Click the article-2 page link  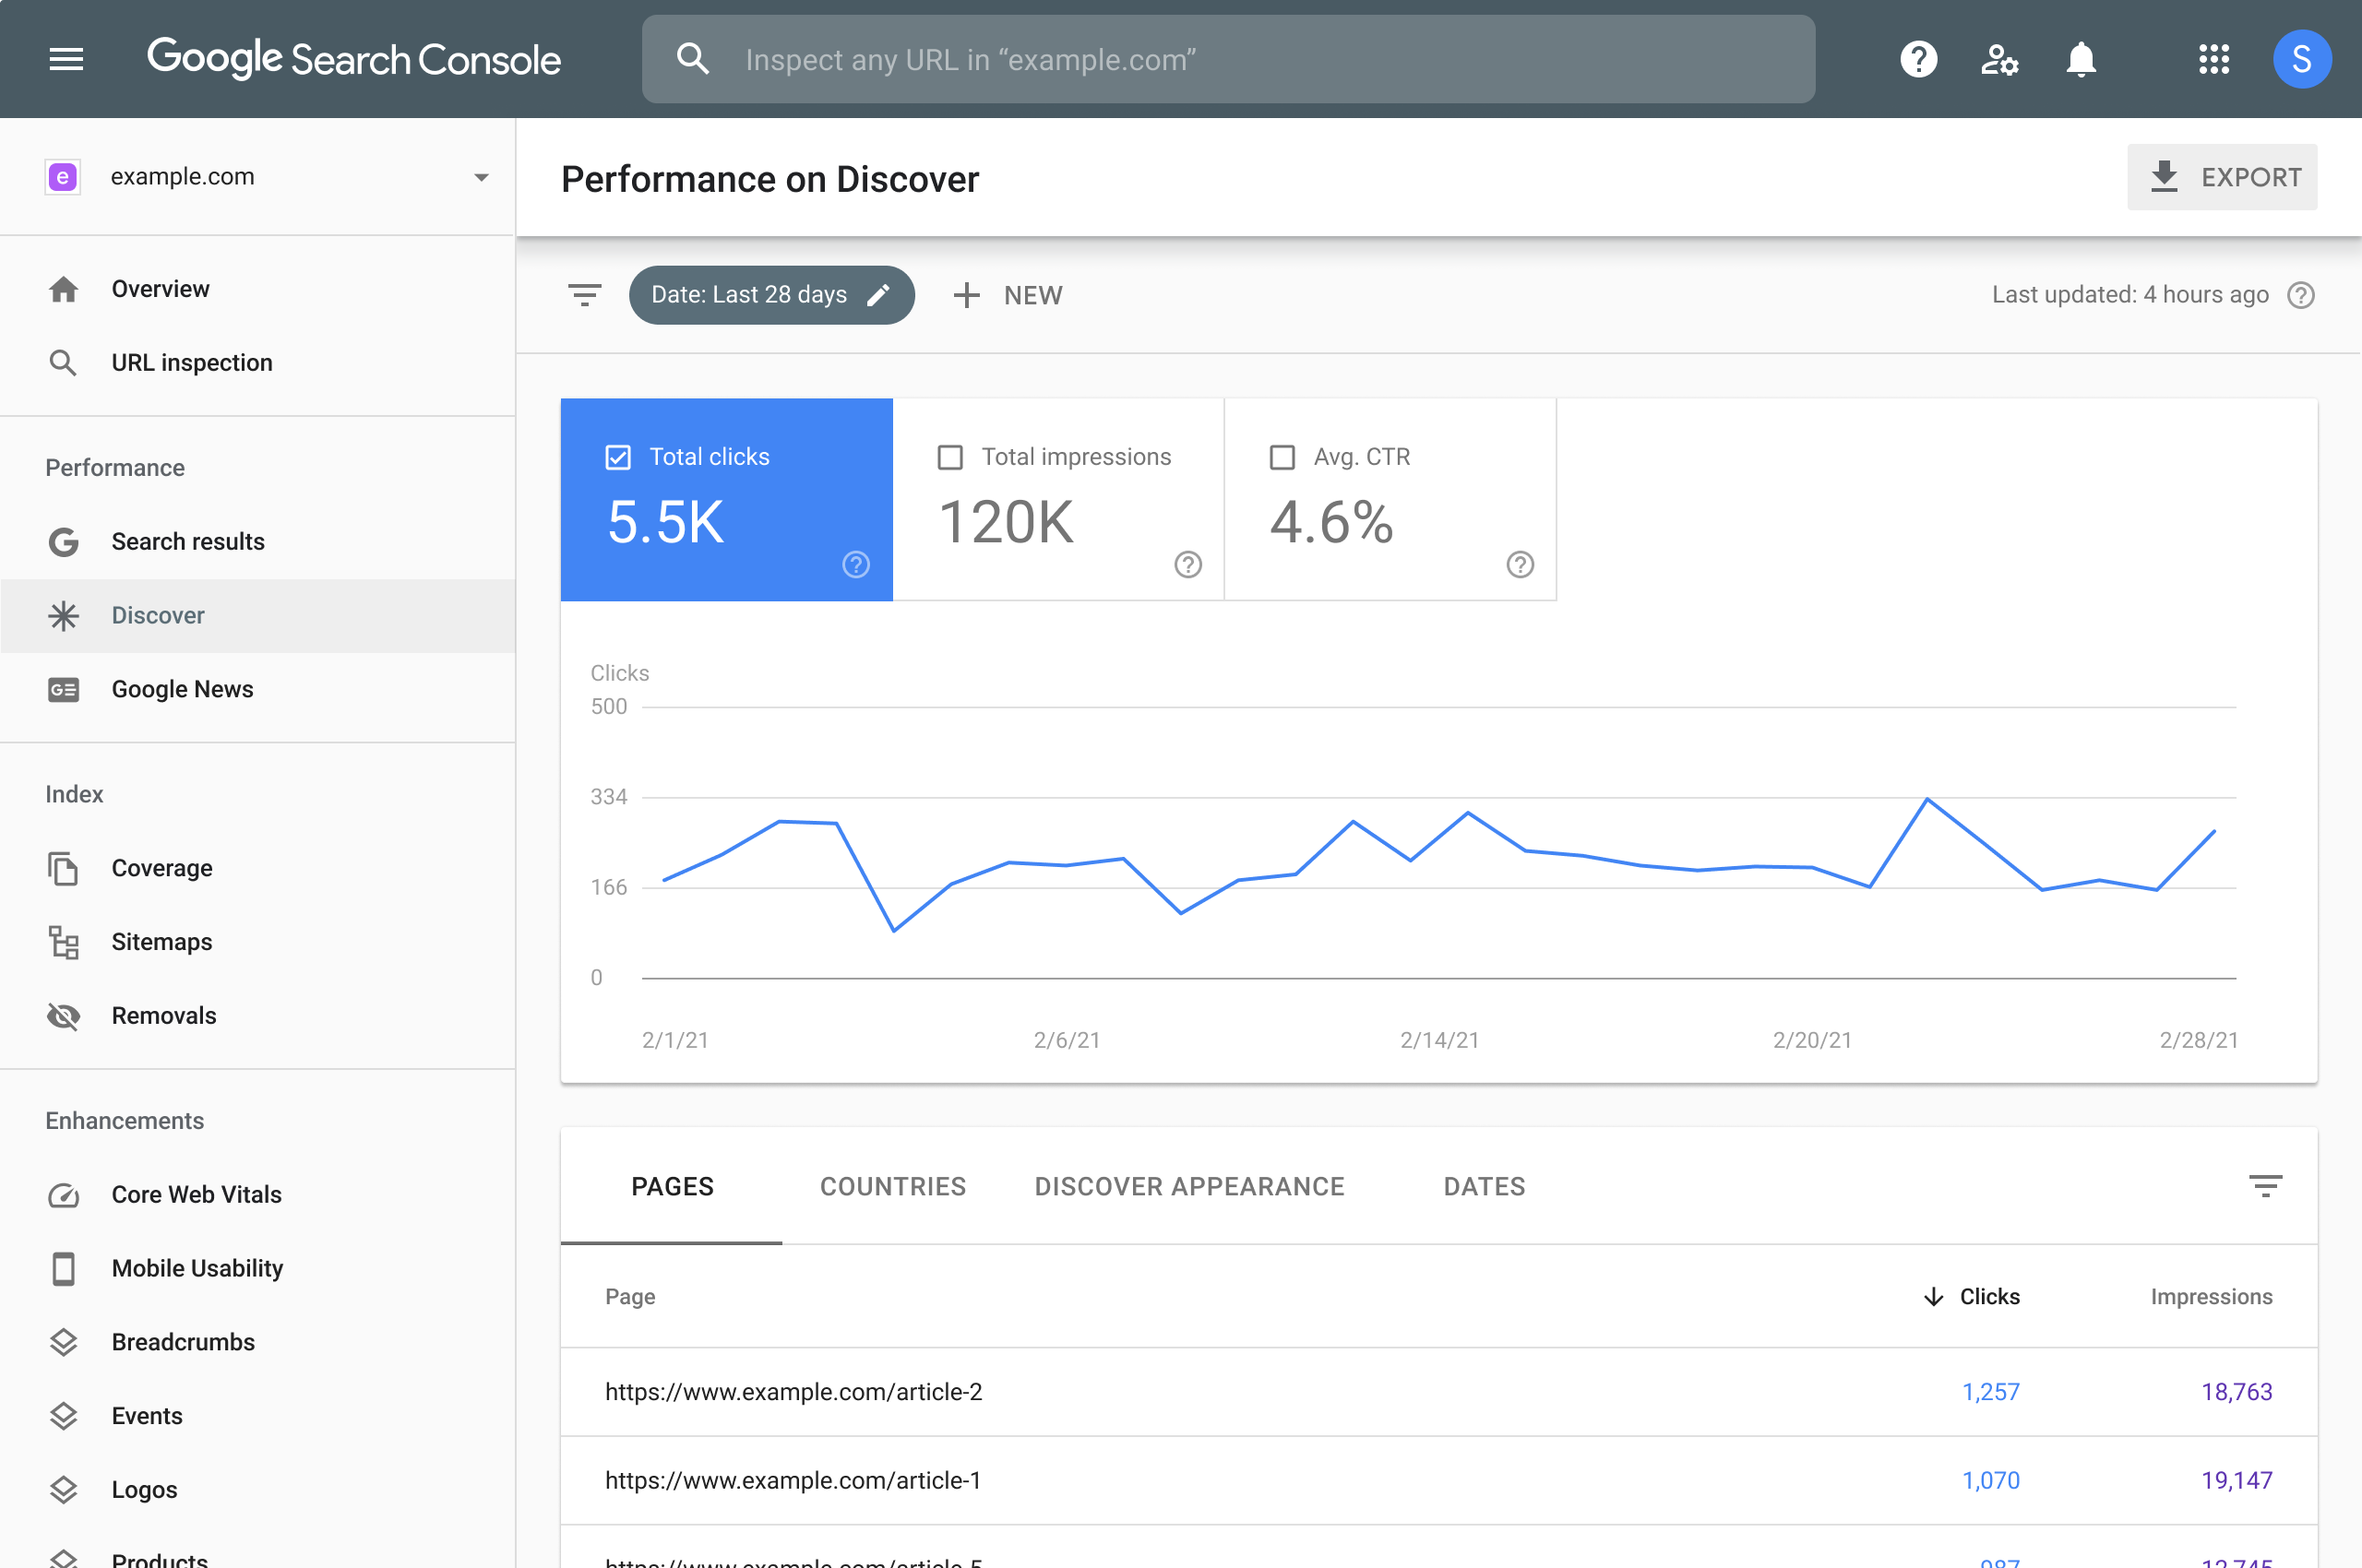tap(793, 1391)
